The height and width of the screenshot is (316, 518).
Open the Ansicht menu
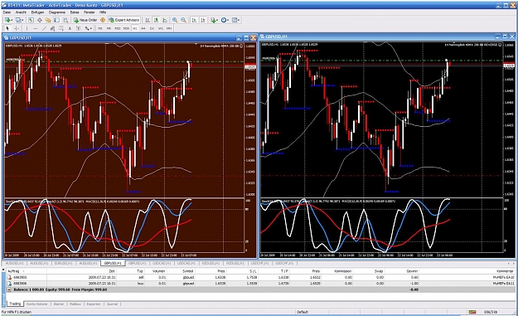[21, 12]
